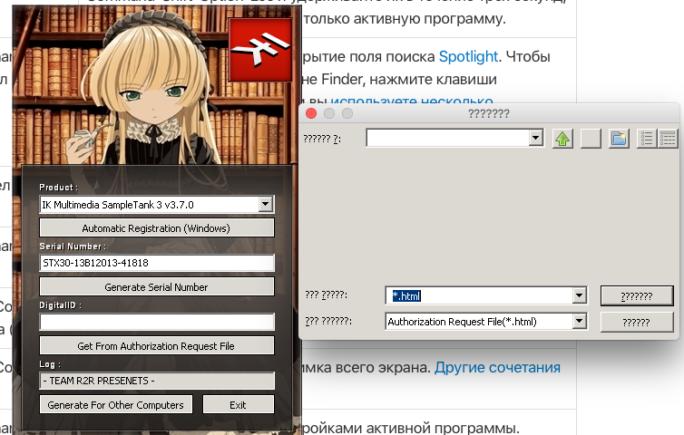
Task: Click the Serial Number text field
Action: (x=156, y=263)
